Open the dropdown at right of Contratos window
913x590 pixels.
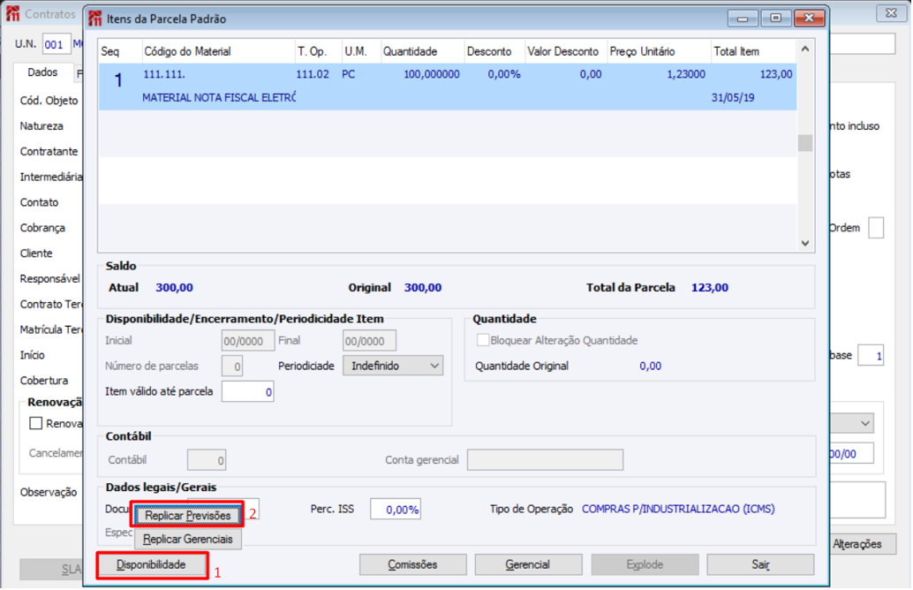tap(865, 423)
